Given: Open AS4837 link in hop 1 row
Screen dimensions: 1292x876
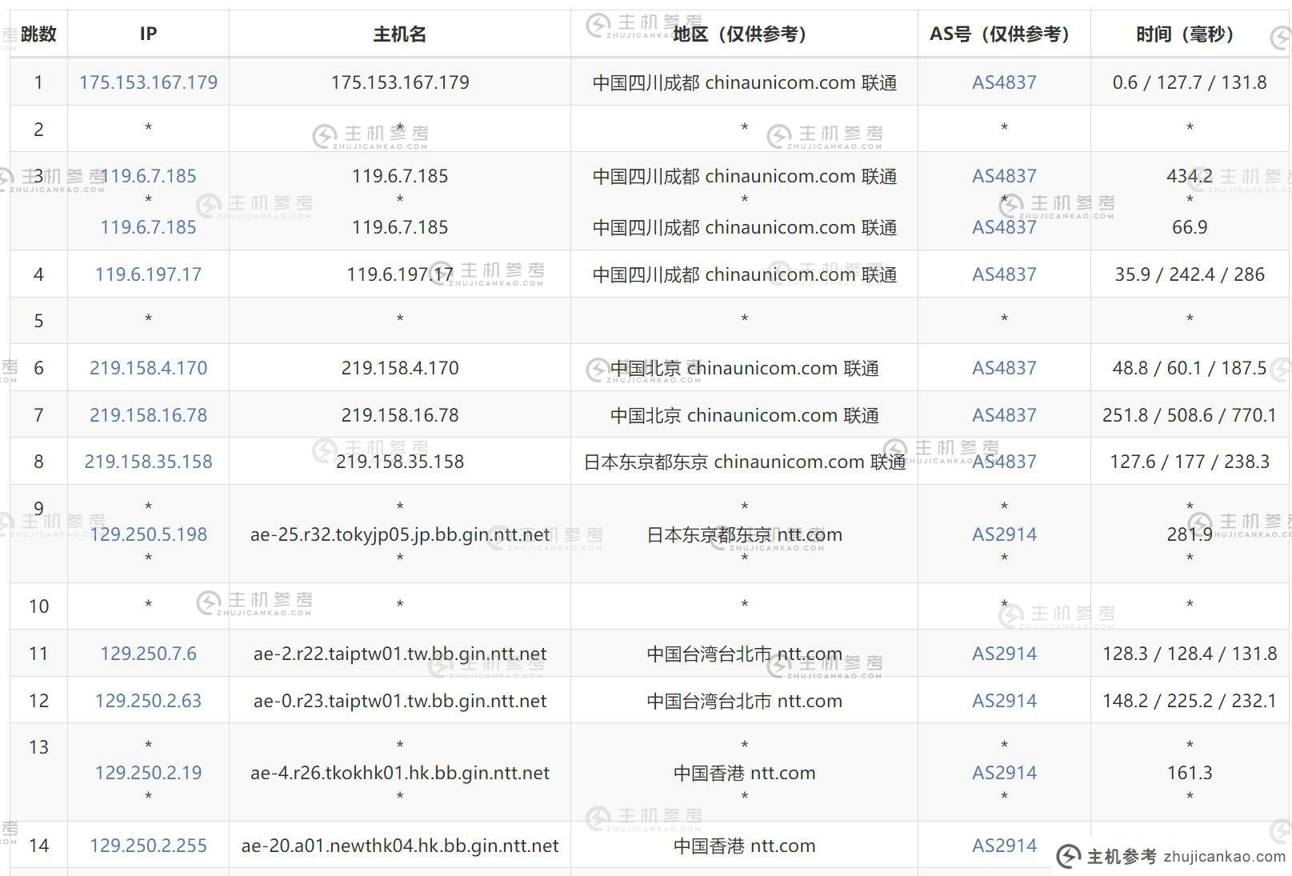Looking at the screenshot, I should (1004, 82).
